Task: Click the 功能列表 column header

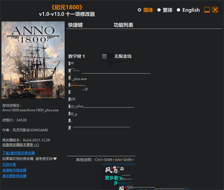Action: (123, 25)
